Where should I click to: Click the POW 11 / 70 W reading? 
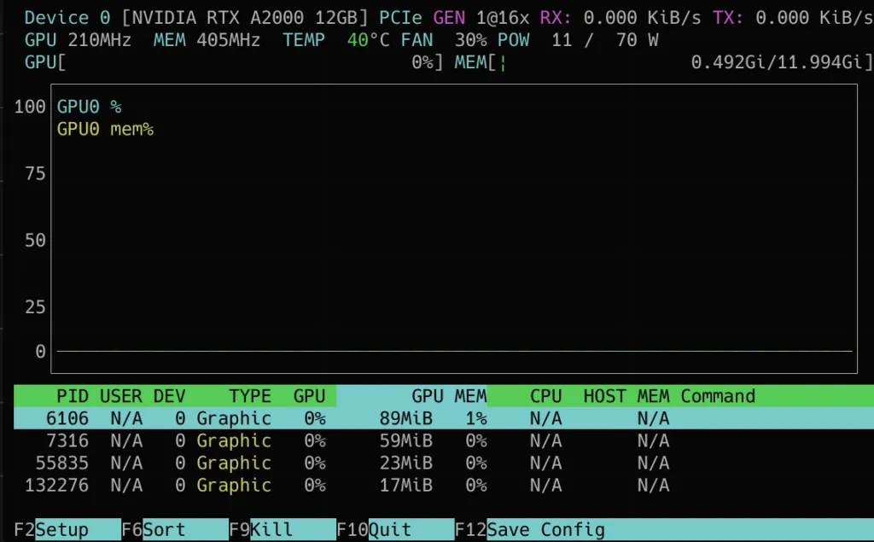578,39
